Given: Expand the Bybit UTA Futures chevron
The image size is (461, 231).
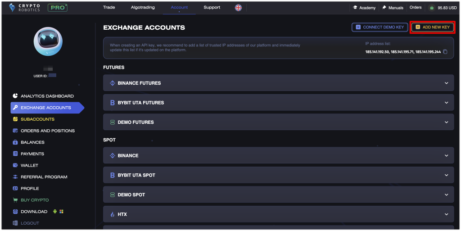Looking at the screenshot, I should [x=446, y=103].
